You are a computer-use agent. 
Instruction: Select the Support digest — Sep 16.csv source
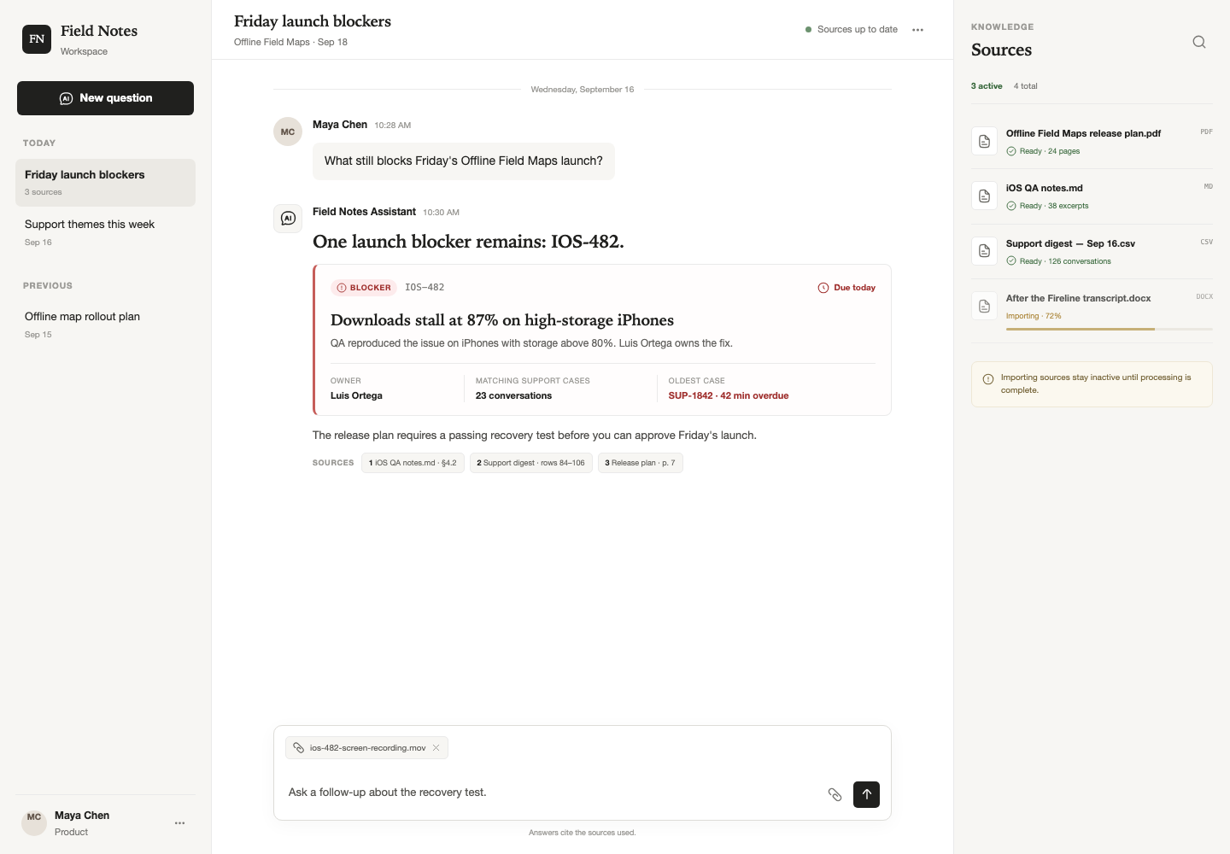coord(1092,252)
